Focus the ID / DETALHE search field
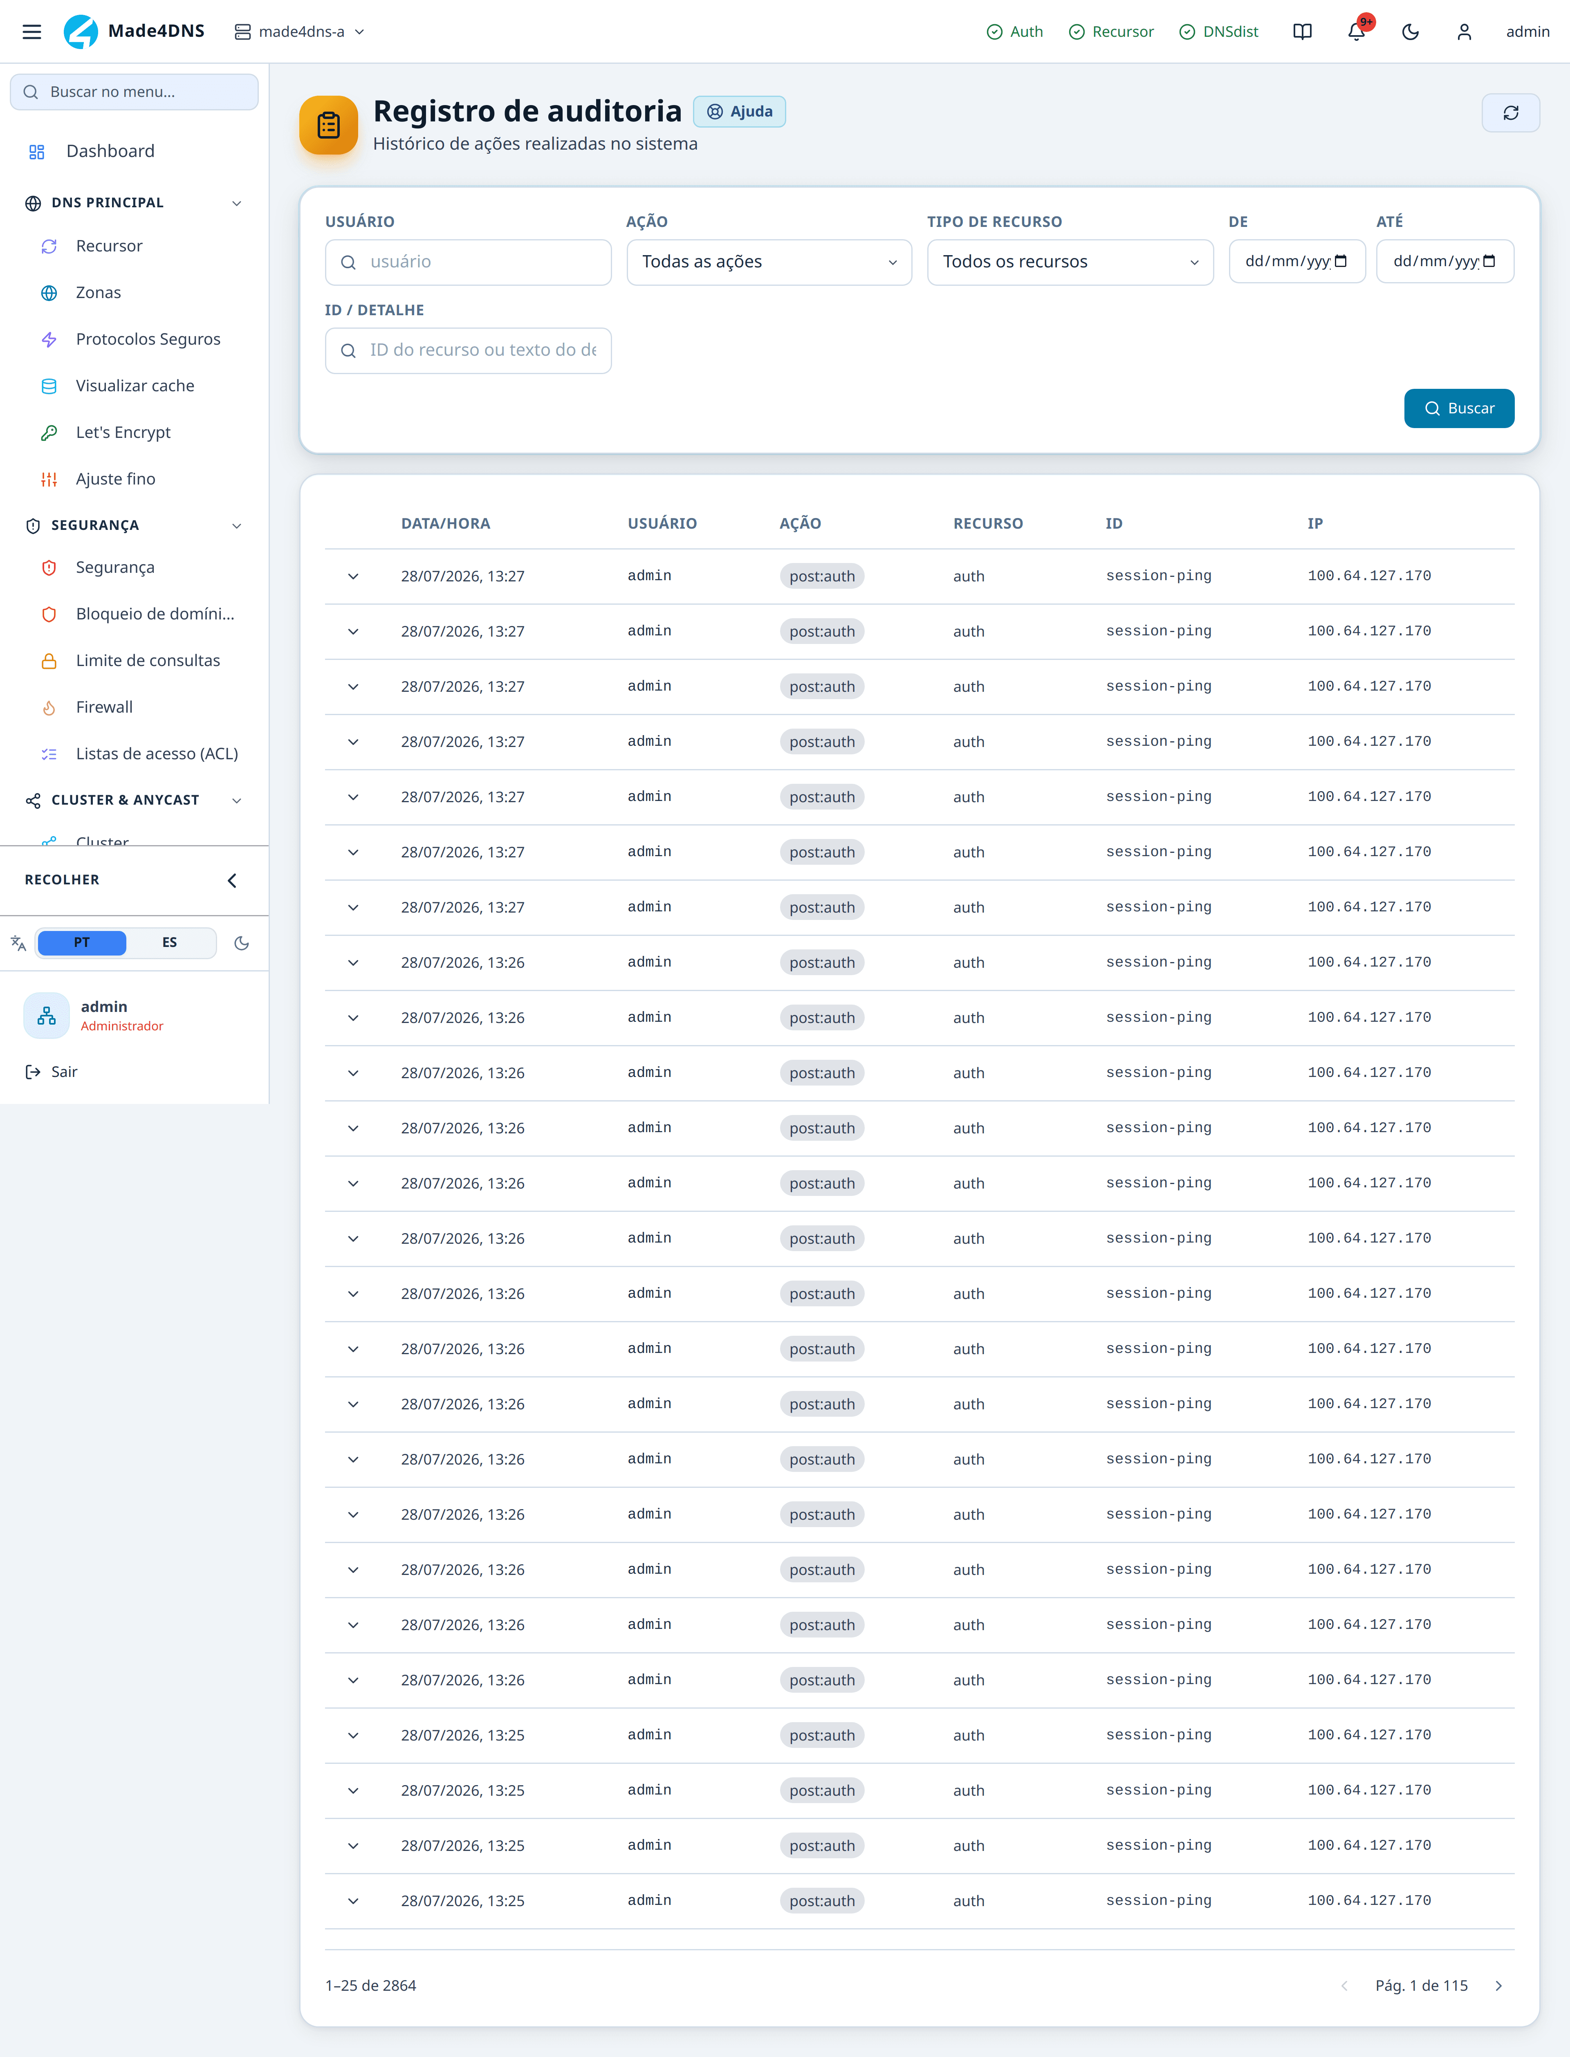1570x2057 pixels. [x=468, y=350]
